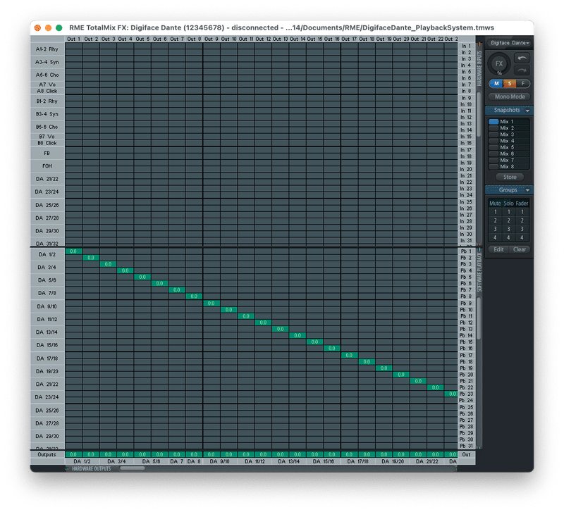Click the 'FB' input row label

click(47, 153)
